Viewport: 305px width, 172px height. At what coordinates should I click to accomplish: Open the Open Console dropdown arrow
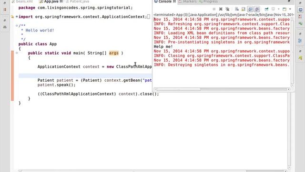[x=290, y=9]
